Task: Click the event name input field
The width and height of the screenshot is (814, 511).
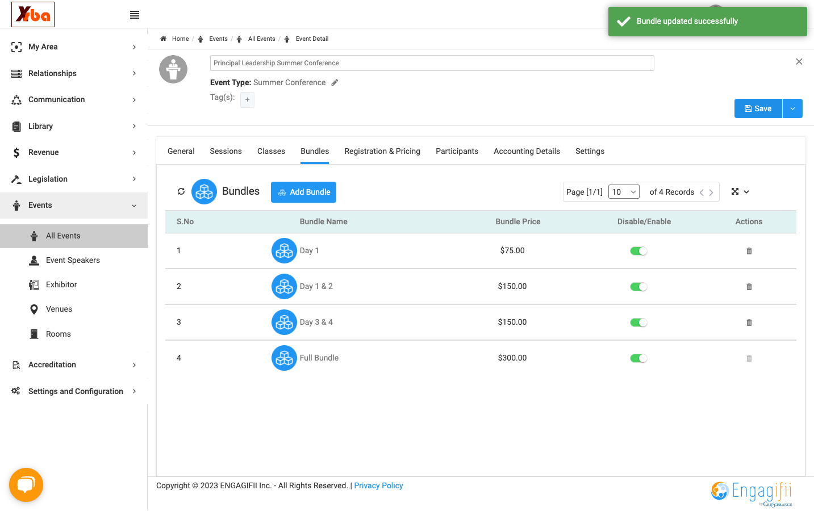Action: click(x=432, y=63)
